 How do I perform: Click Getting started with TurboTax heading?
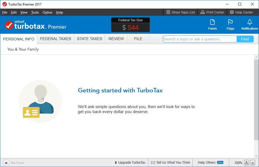click(x=120, y=90)
